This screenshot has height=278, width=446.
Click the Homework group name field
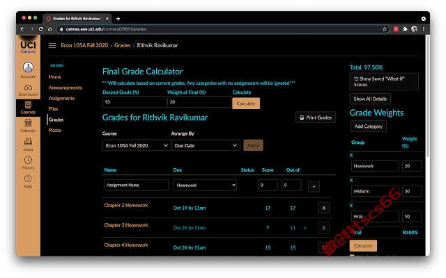tap(375, 166)
